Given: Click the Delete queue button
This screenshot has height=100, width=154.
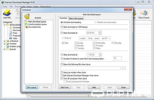Looking at the screenshot, I should click(45, 87).
